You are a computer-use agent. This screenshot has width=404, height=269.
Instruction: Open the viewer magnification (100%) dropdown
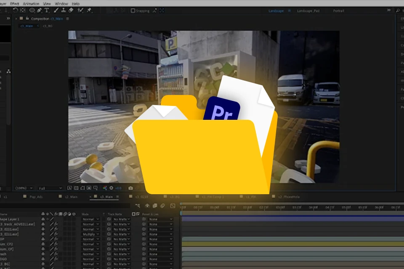[24, 188]
